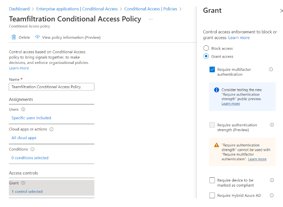
Task: Open the more options ellipsis menu
Action: point(151,19)
